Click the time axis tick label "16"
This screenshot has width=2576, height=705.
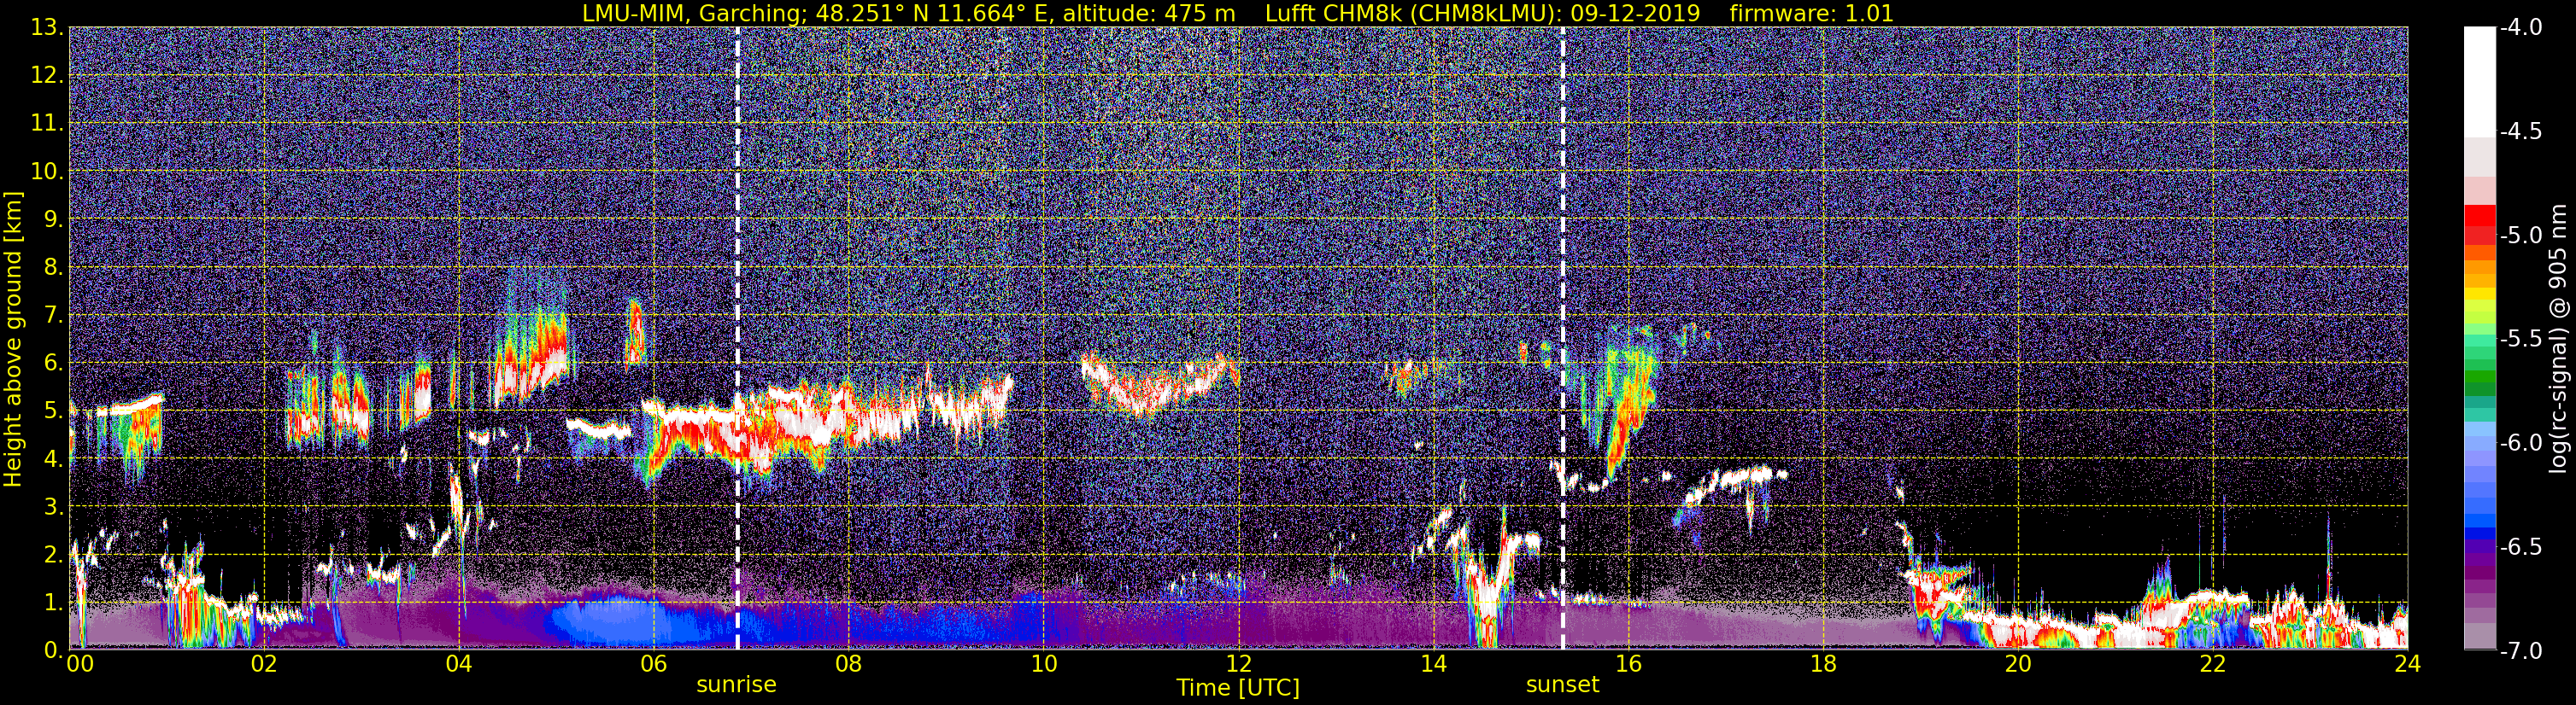coord(1628,664)
